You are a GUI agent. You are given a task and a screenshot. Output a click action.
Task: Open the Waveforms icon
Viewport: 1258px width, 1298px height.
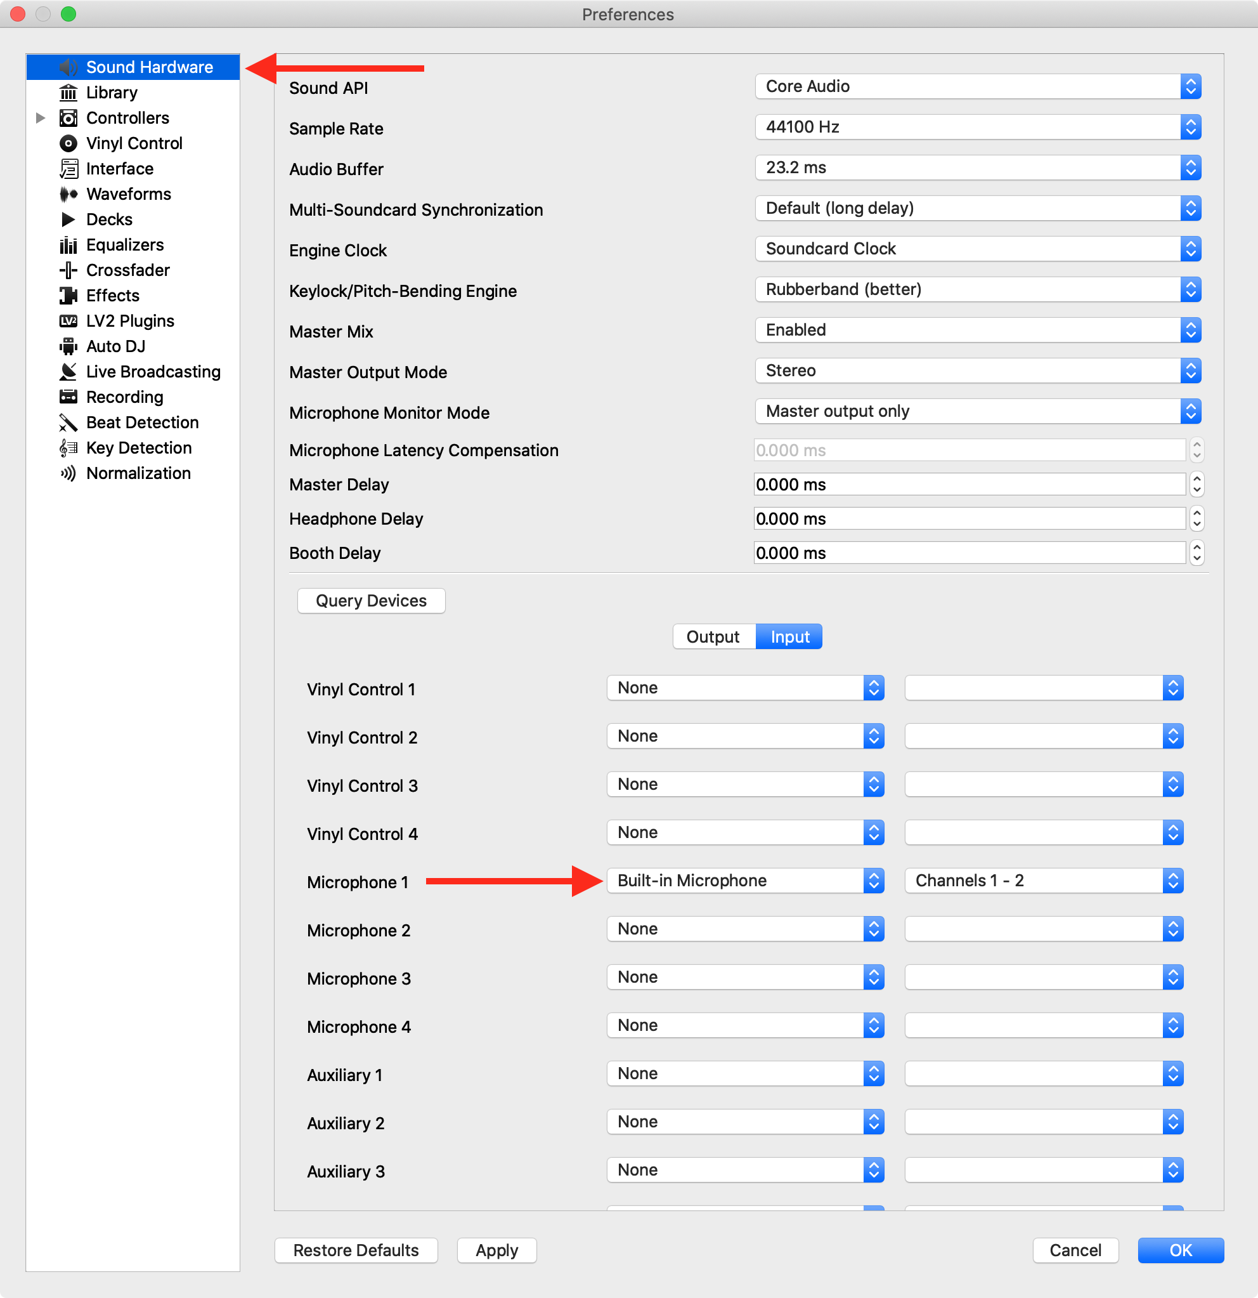[68, 194]
